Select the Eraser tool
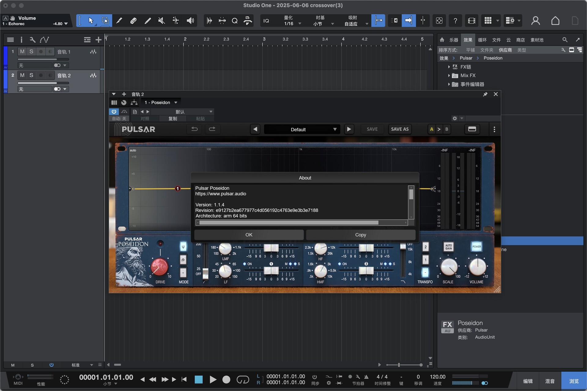Viewport: 587px width, 391px height. coord(133,20)
